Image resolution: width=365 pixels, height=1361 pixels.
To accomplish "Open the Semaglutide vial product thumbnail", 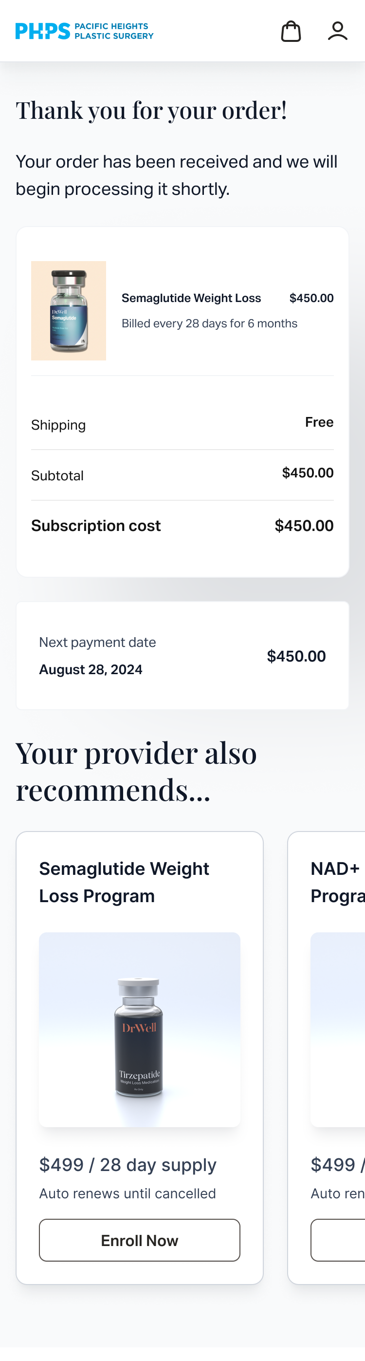I will 69,311.
